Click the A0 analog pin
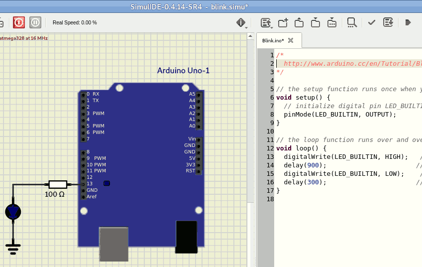The image size is (422, 267). pyautogui.click(x=199, y=127)
